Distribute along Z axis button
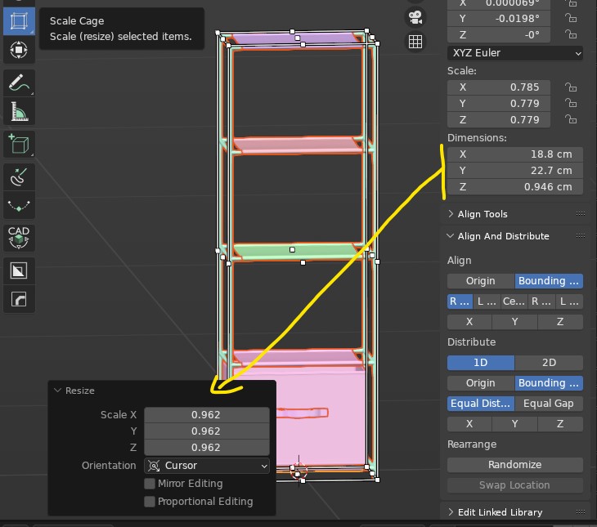The width and height of the screenshot is (597, 527). click(x=560, y=424)
